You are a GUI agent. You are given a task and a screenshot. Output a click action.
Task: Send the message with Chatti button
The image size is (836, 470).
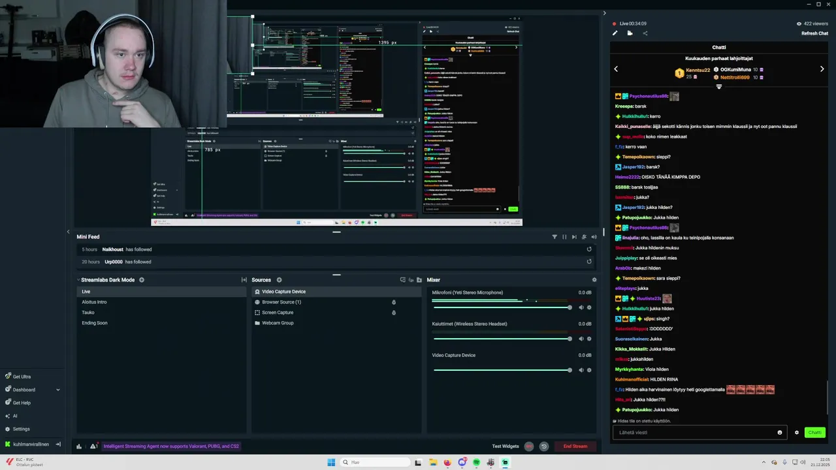point(814,432)
